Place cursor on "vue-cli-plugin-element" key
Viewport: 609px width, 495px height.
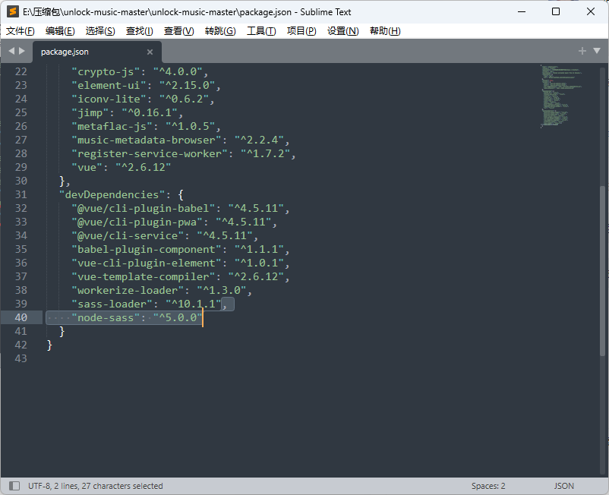tap(147, 263)
